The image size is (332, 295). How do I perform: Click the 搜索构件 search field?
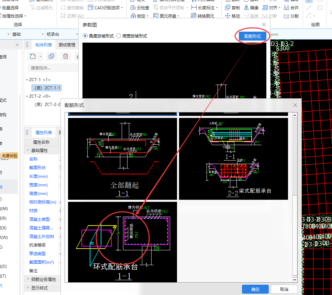[x=53, y=68]
